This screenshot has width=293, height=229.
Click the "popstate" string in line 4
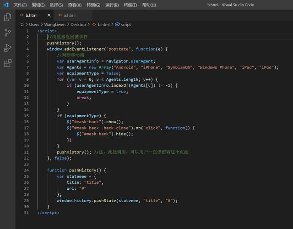119,49
